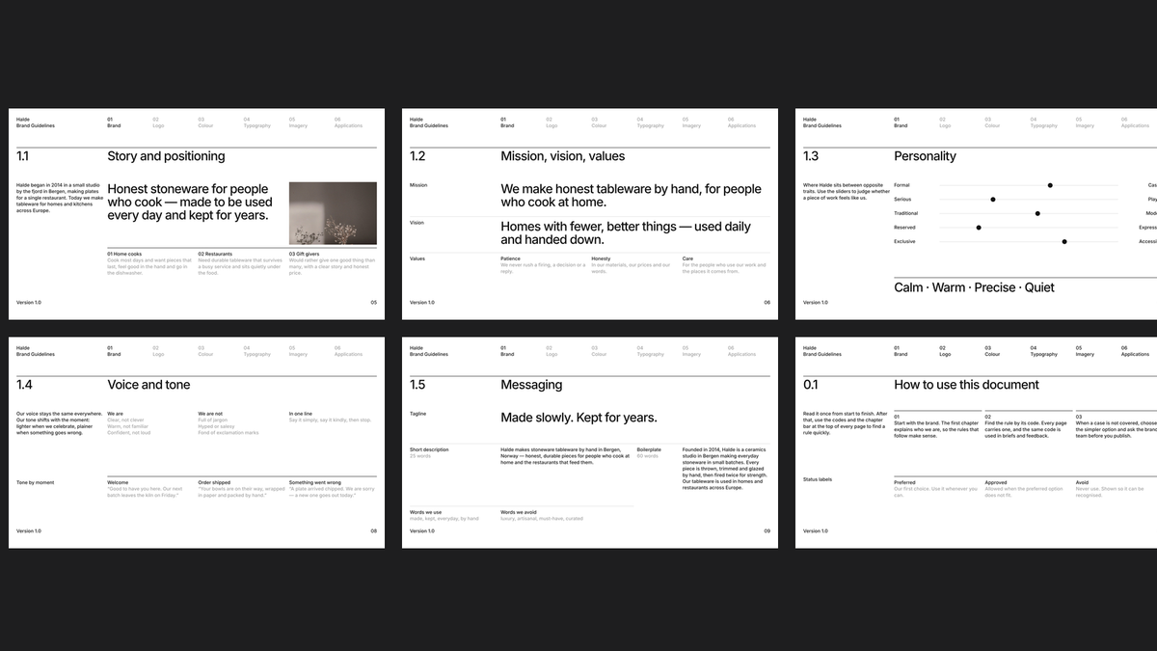Click the 'Mission, vision, values' heading
Viewport: 1157px width, 651px height.
coord(562,156)
